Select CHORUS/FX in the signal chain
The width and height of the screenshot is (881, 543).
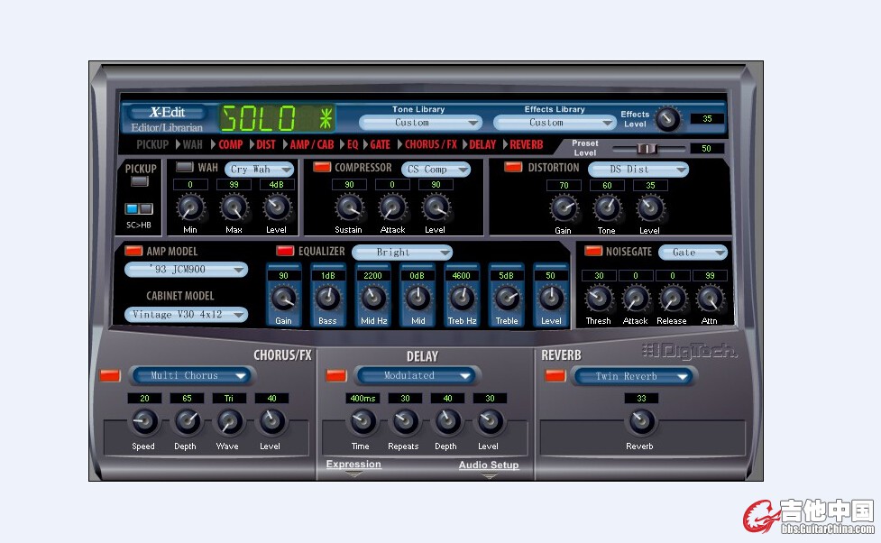[x=431, y=144]
